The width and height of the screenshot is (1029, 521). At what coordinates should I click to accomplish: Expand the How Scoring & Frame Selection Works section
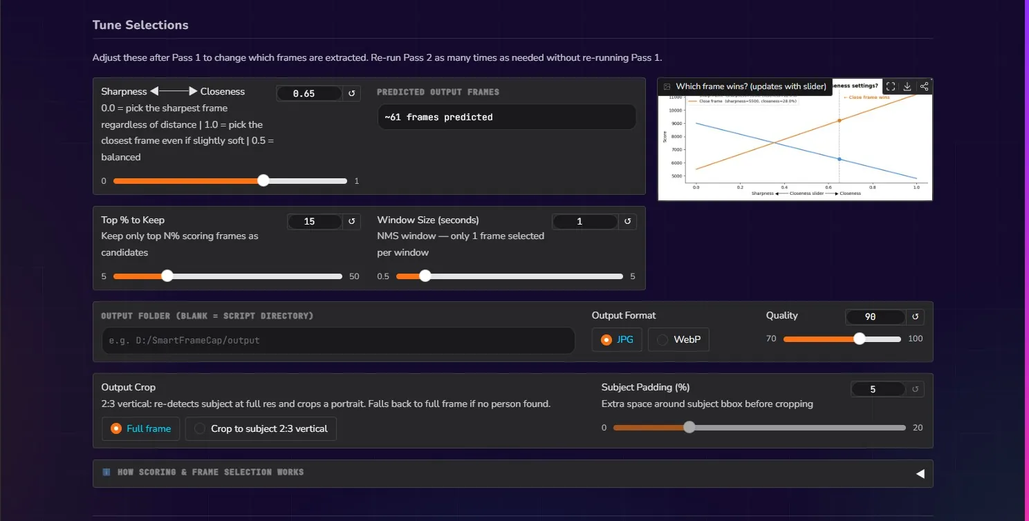512,473
